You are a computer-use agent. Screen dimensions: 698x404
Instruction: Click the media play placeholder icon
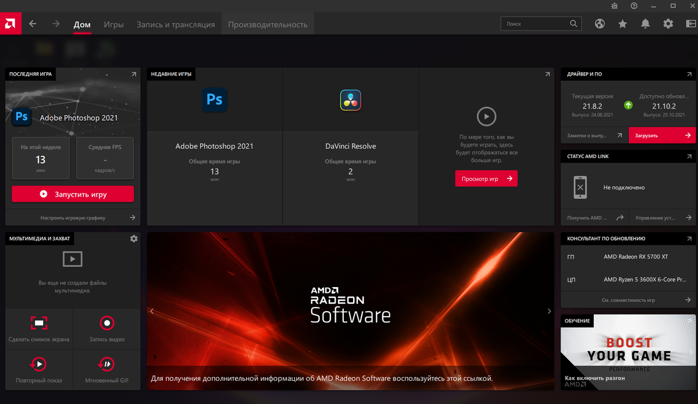pos(73,259)
